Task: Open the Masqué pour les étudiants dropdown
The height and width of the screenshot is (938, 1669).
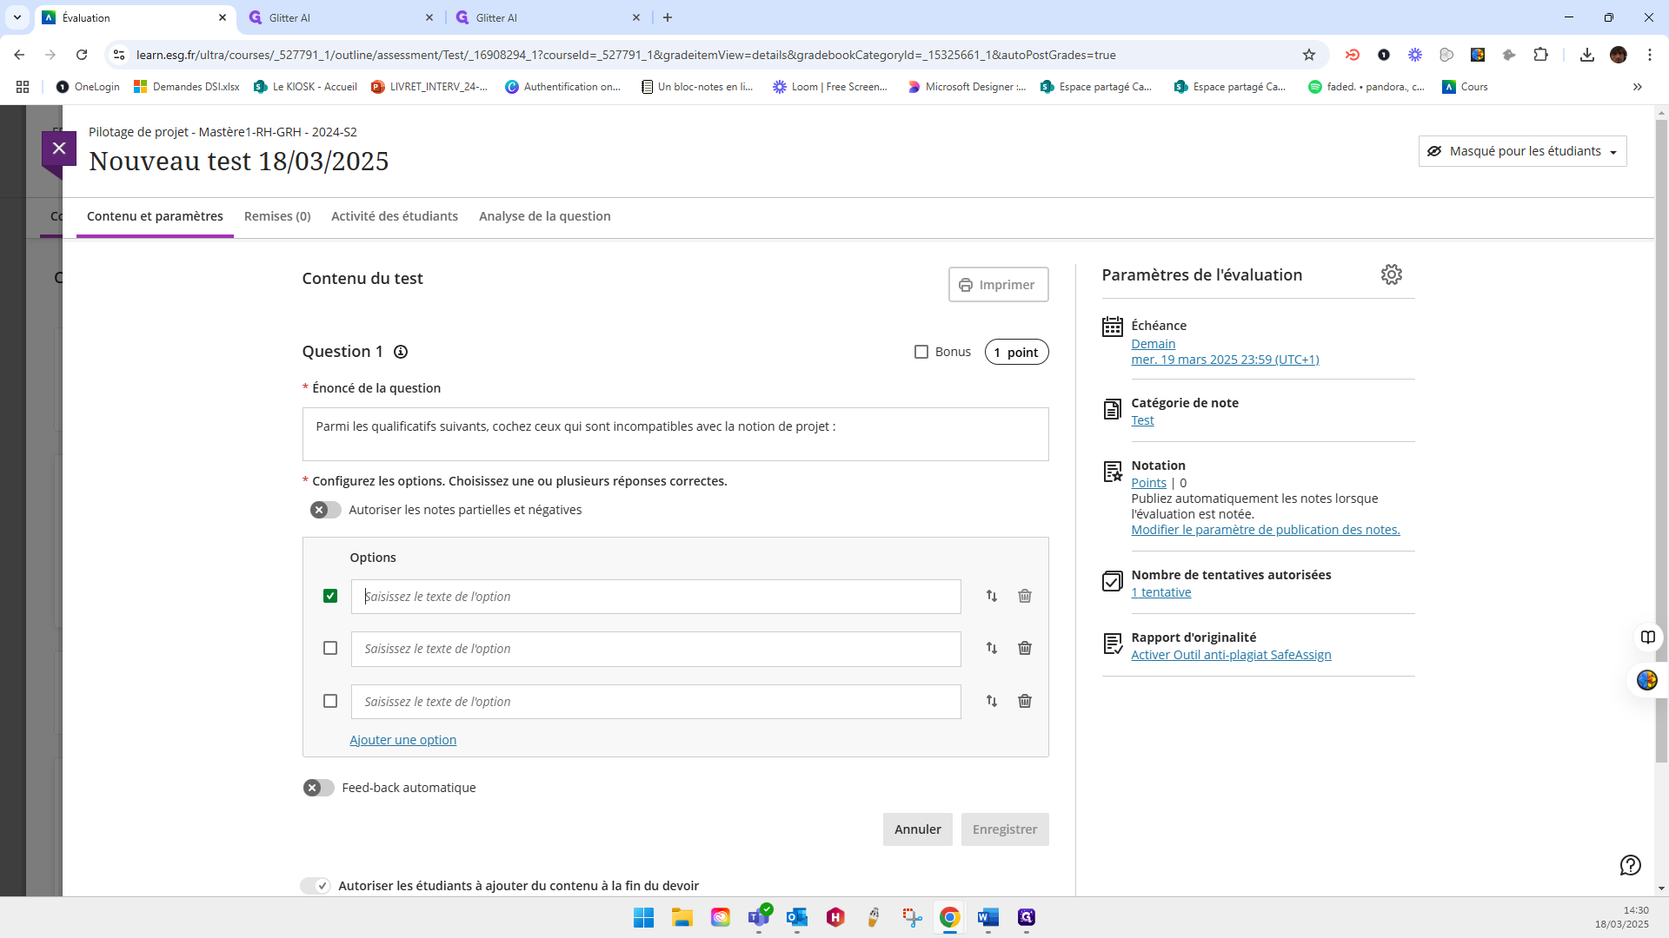Action: coord(1523,151)
